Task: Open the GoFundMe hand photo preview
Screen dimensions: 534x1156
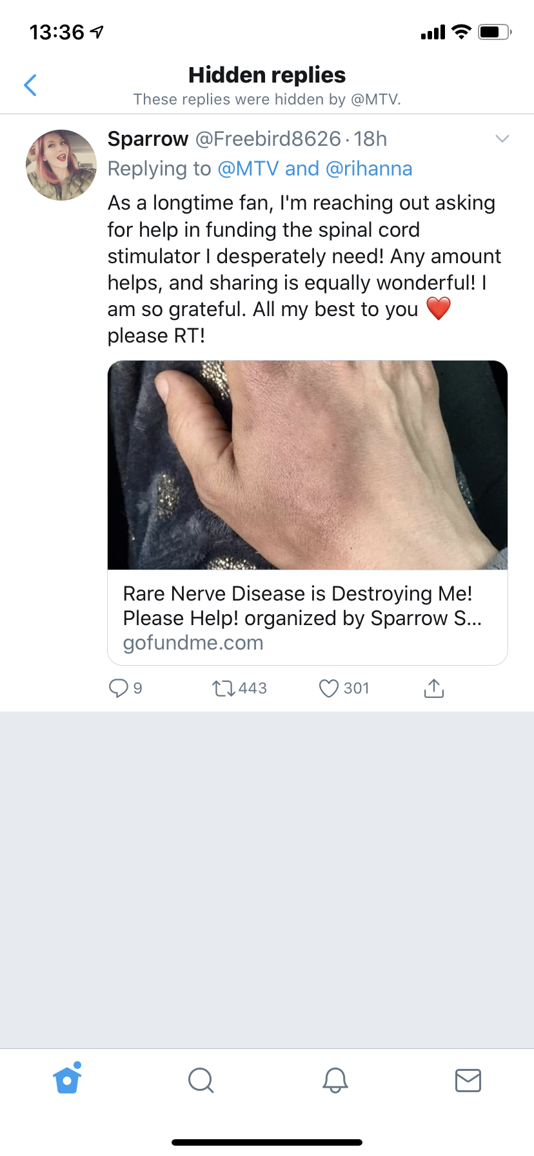Action: (308, 465)
